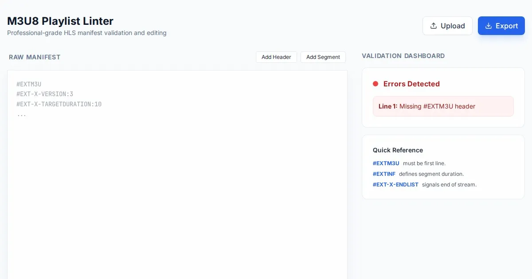532x279 pixels.
Task: Click the RAW MANIFEST section label
Action: 35,57
